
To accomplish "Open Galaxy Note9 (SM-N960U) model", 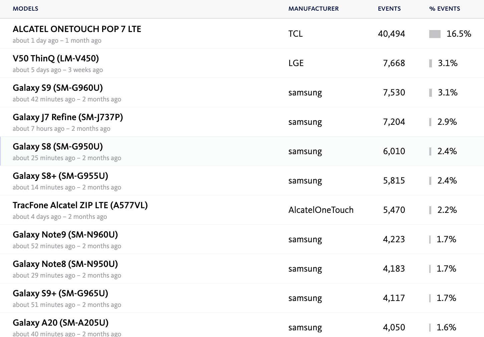I will point(65,235).
